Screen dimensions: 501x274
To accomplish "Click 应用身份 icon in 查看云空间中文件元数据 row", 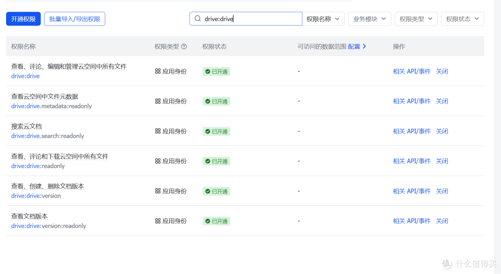I will click(x=158, y=101).
